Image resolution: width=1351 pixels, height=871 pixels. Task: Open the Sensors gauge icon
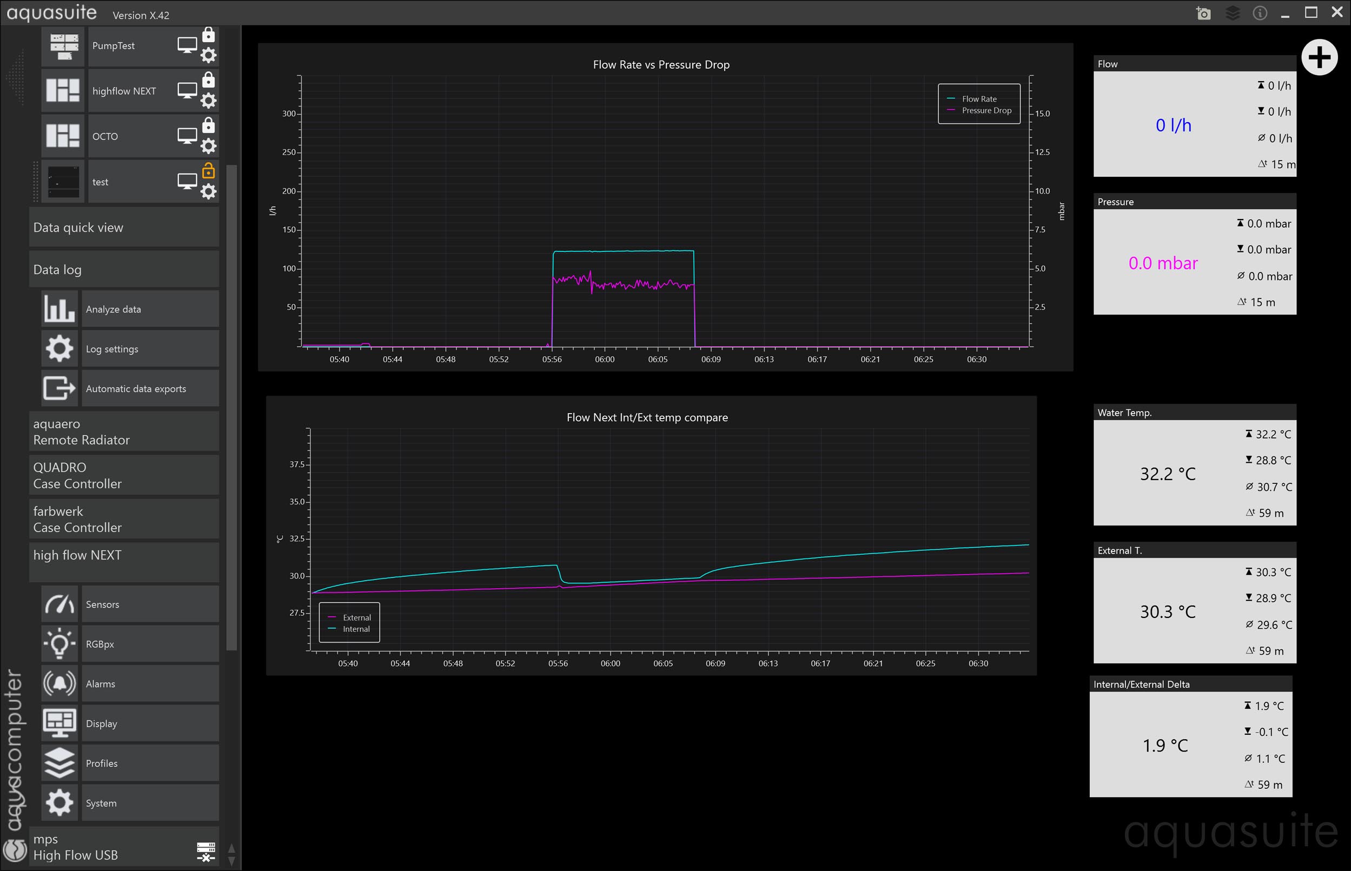[x=59, y=604]
